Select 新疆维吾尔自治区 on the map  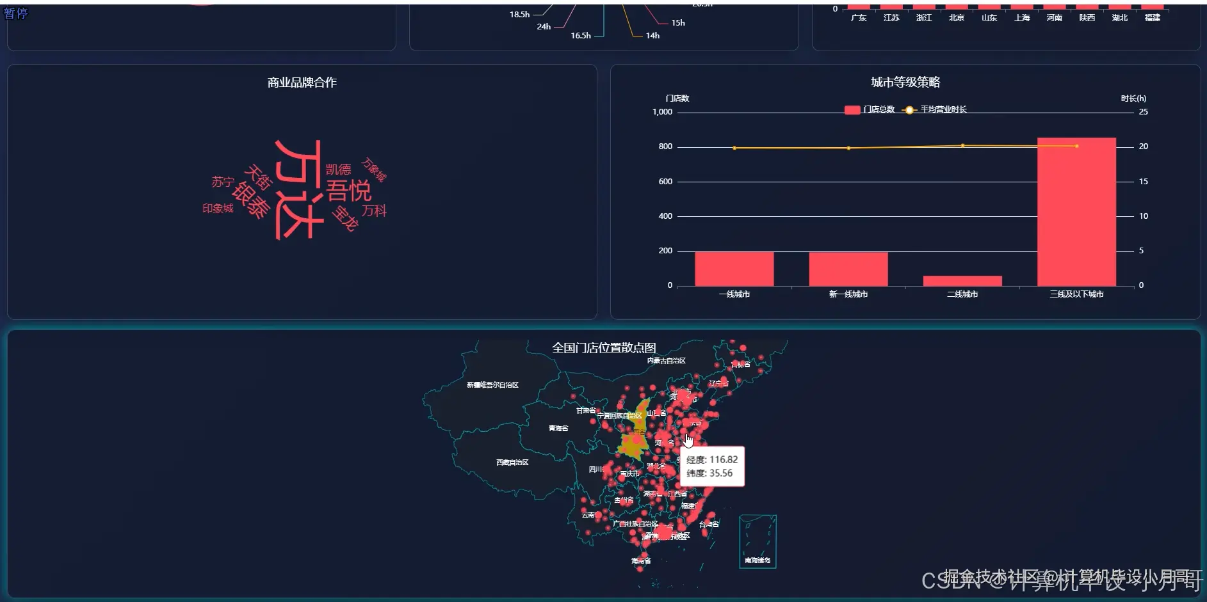click(x=492, y=385)
